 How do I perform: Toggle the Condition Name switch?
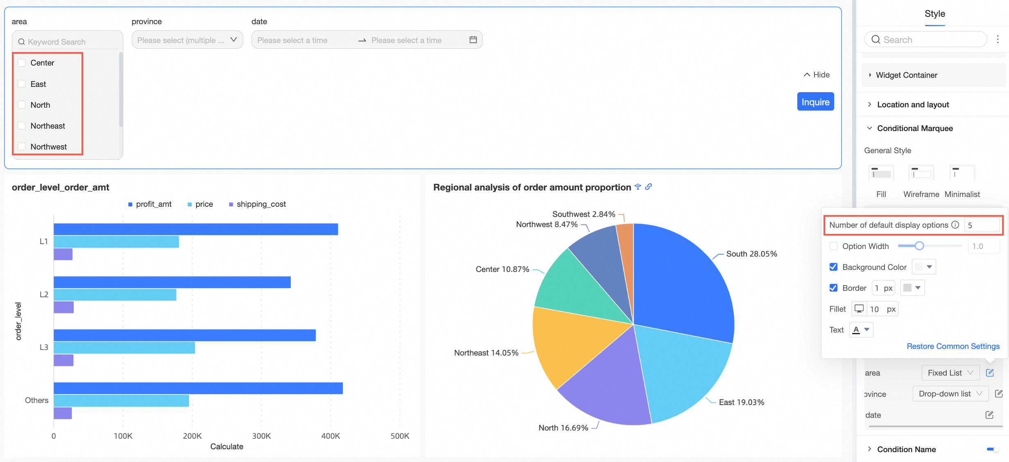pos(992,449)
